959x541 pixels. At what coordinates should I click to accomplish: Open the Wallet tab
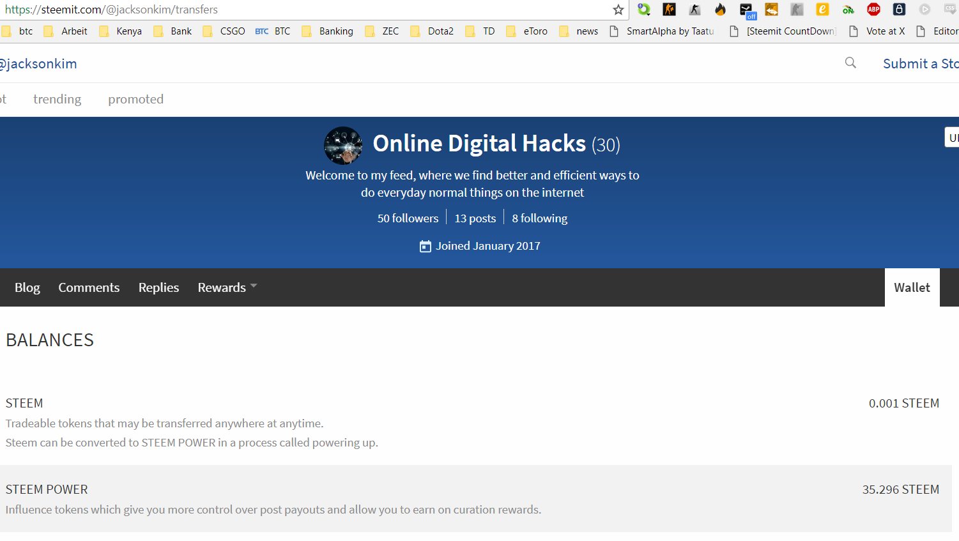click(912, 287)
